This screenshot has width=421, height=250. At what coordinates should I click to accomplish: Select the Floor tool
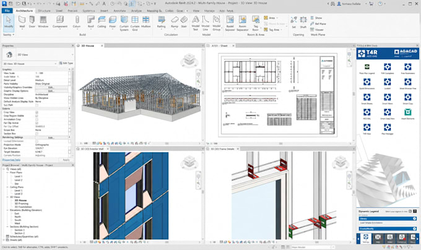pos(113,22)
